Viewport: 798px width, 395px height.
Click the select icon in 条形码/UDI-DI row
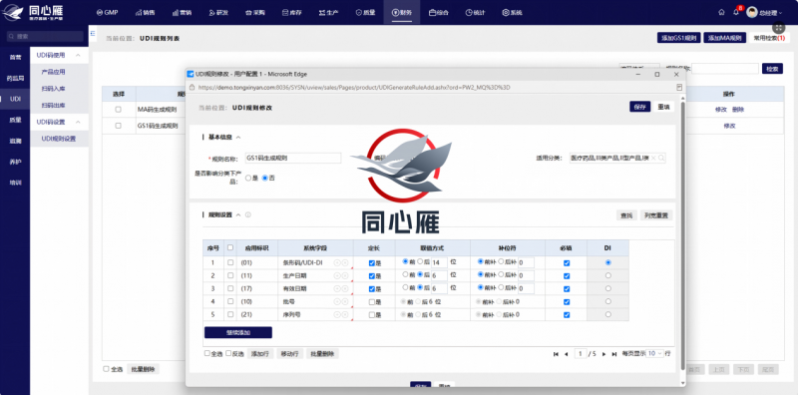click(x=337, y=262)
